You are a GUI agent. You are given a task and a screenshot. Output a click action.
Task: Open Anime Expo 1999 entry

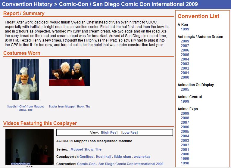[185, 158]
